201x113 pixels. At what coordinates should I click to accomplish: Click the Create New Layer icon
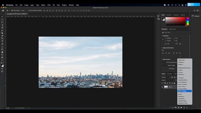point(184,108)
